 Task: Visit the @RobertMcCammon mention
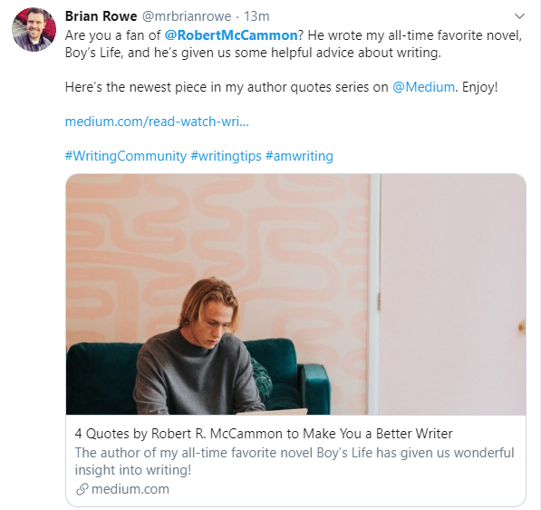point(231,35)
